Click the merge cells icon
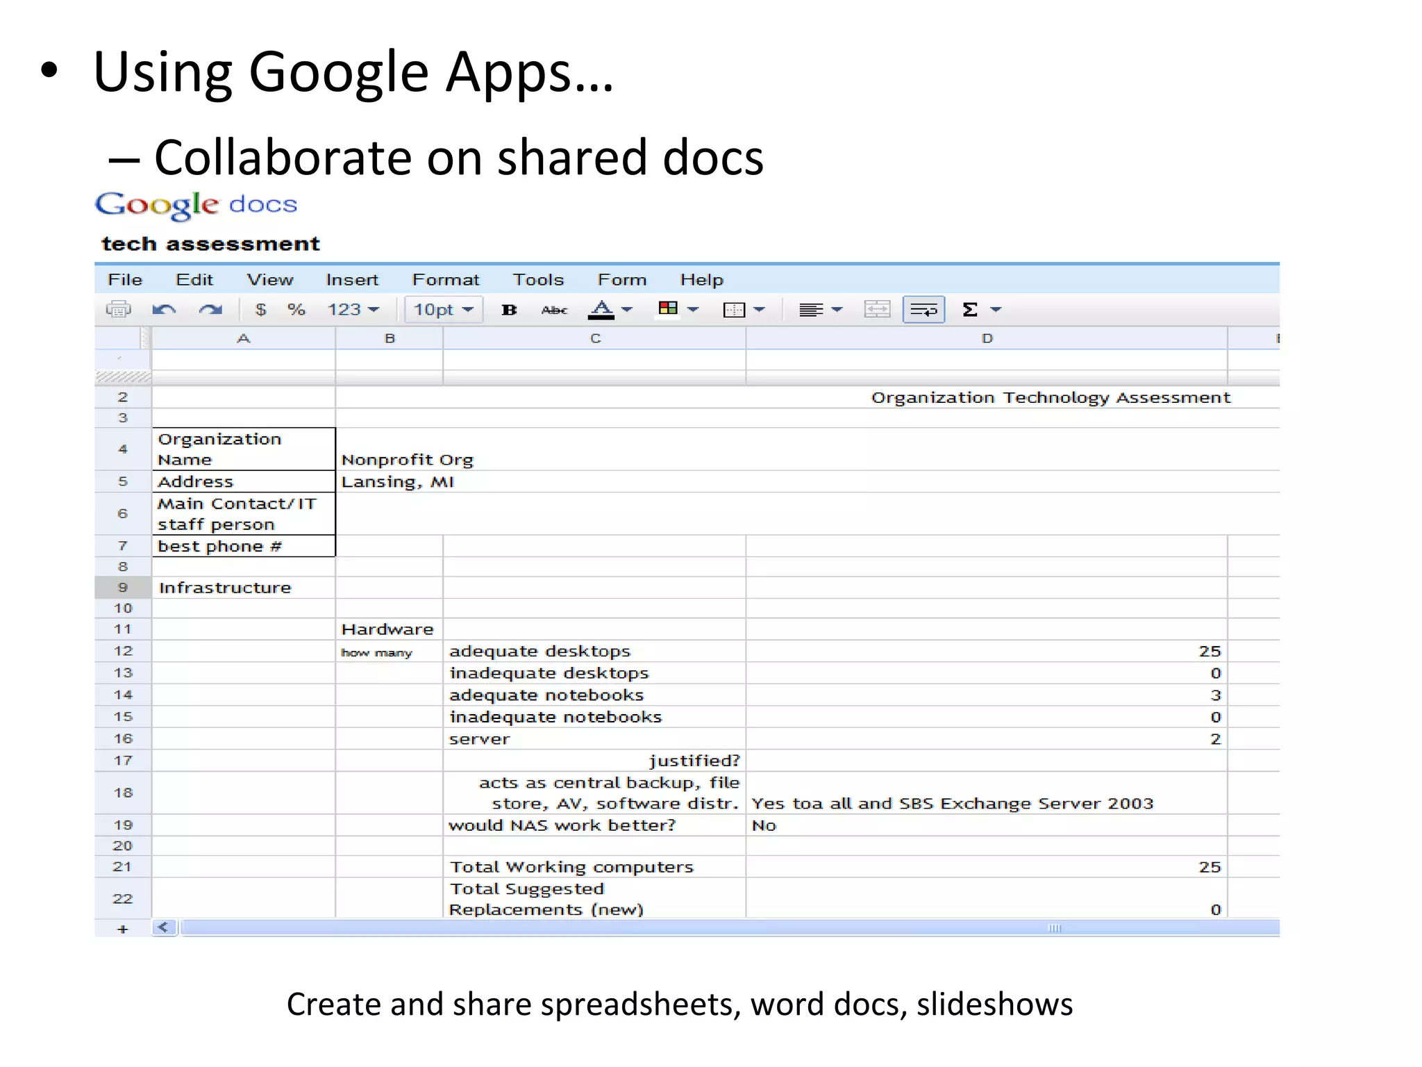The width and height of the screenshot is (1422, 1067). coord(877,310)
